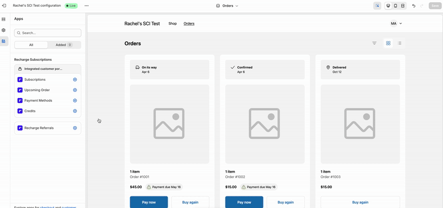Viewport: 443px width, 208px height.
Task: Click Payment due badge on order #1001
Action: (164, 187)
